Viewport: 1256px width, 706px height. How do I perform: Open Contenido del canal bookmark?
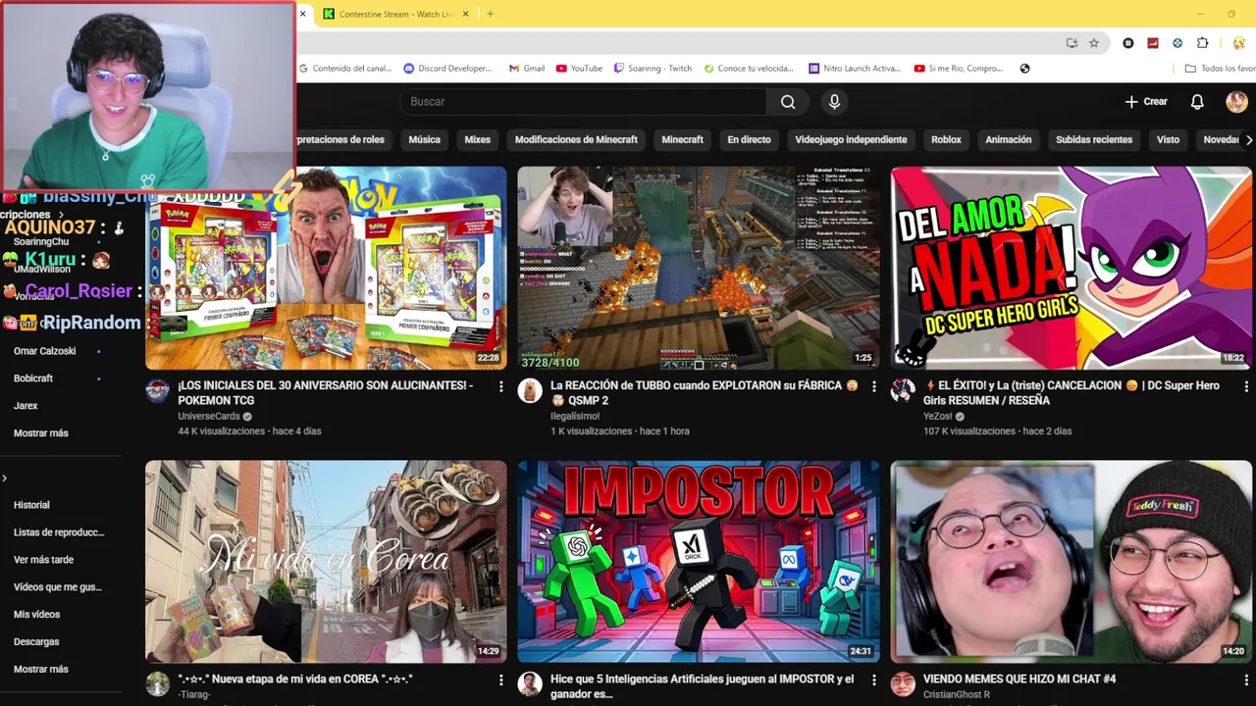pos(344,69)
